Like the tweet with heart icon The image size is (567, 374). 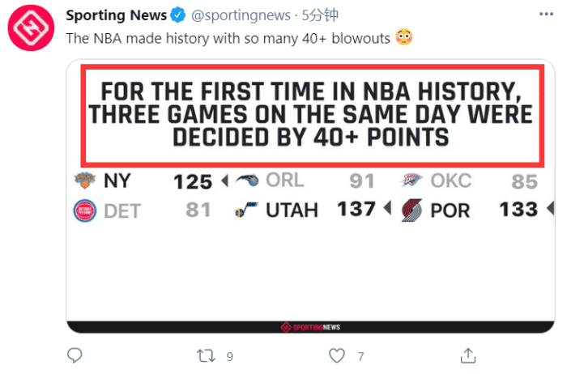click(x=337, y=355)
